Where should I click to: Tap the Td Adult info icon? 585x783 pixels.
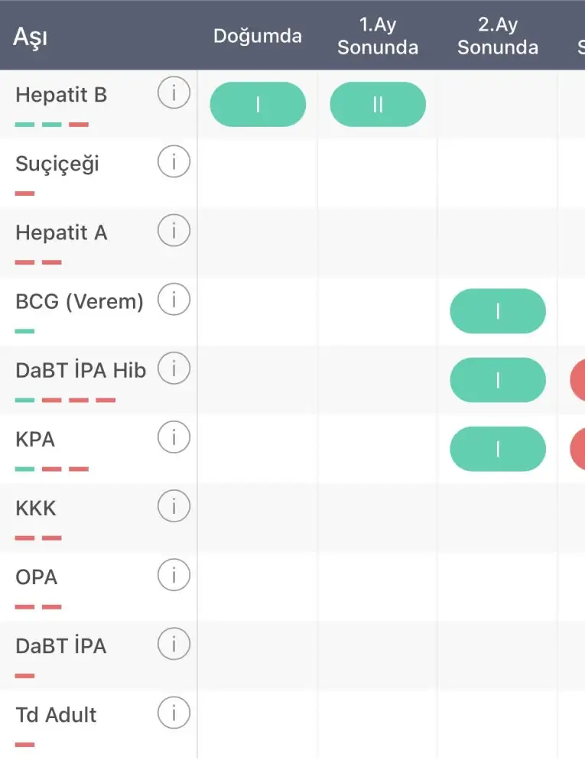(174, 714)
